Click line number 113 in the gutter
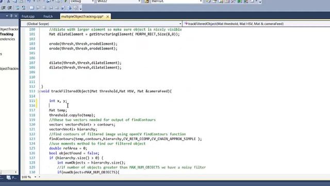Screen dimensions: 330x186 point(32,91)
